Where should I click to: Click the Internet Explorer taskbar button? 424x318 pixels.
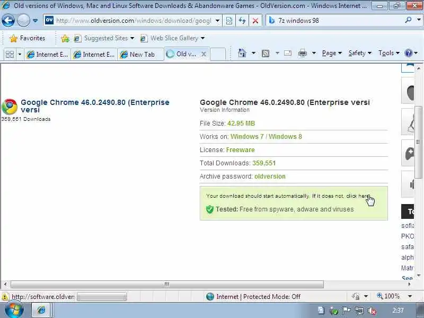click(x=41, y=310)
